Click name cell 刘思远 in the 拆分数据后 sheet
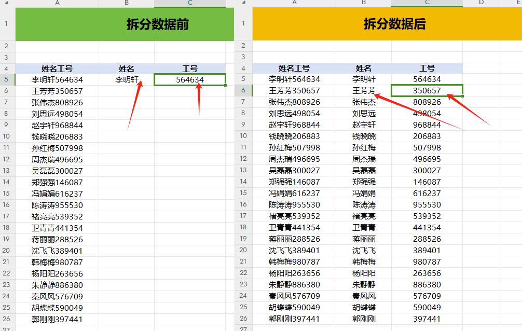 (364, 113)
